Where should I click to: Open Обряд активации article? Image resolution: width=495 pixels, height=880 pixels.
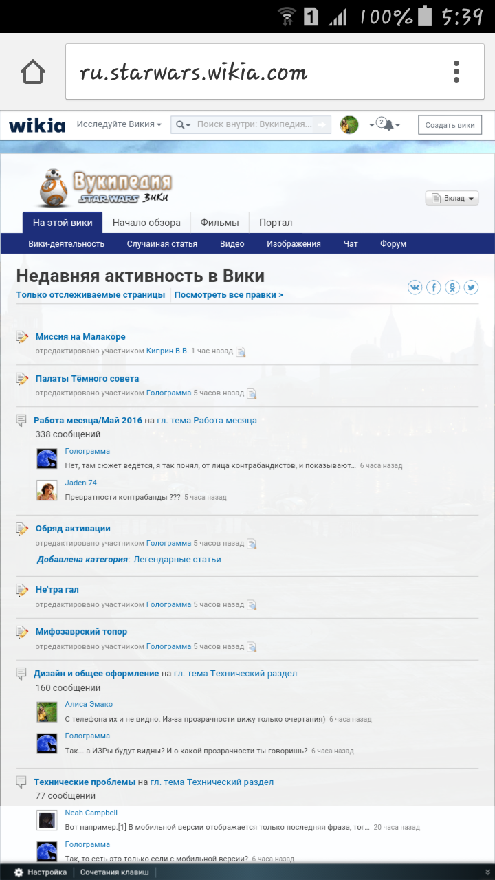(x=73, y=529)
